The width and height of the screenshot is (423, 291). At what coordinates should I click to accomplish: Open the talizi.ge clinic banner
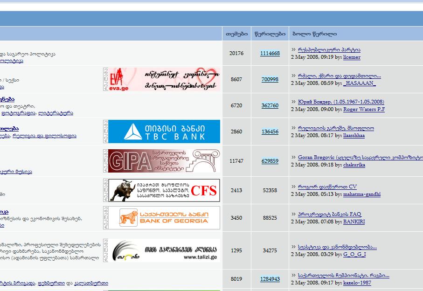(x=164, y=250)
